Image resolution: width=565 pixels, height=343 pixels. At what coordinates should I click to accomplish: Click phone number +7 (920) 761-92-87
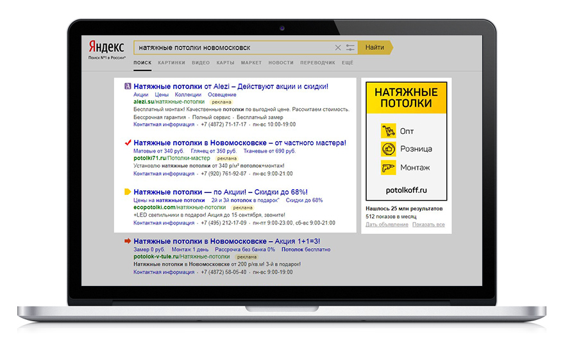click(224, 174)
